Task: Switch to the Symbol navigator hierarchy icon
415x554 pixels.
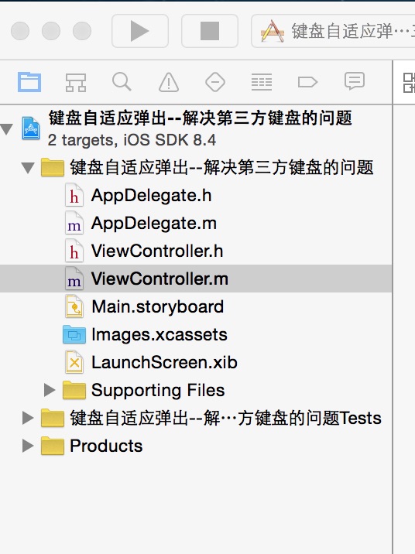Action: 76,82
